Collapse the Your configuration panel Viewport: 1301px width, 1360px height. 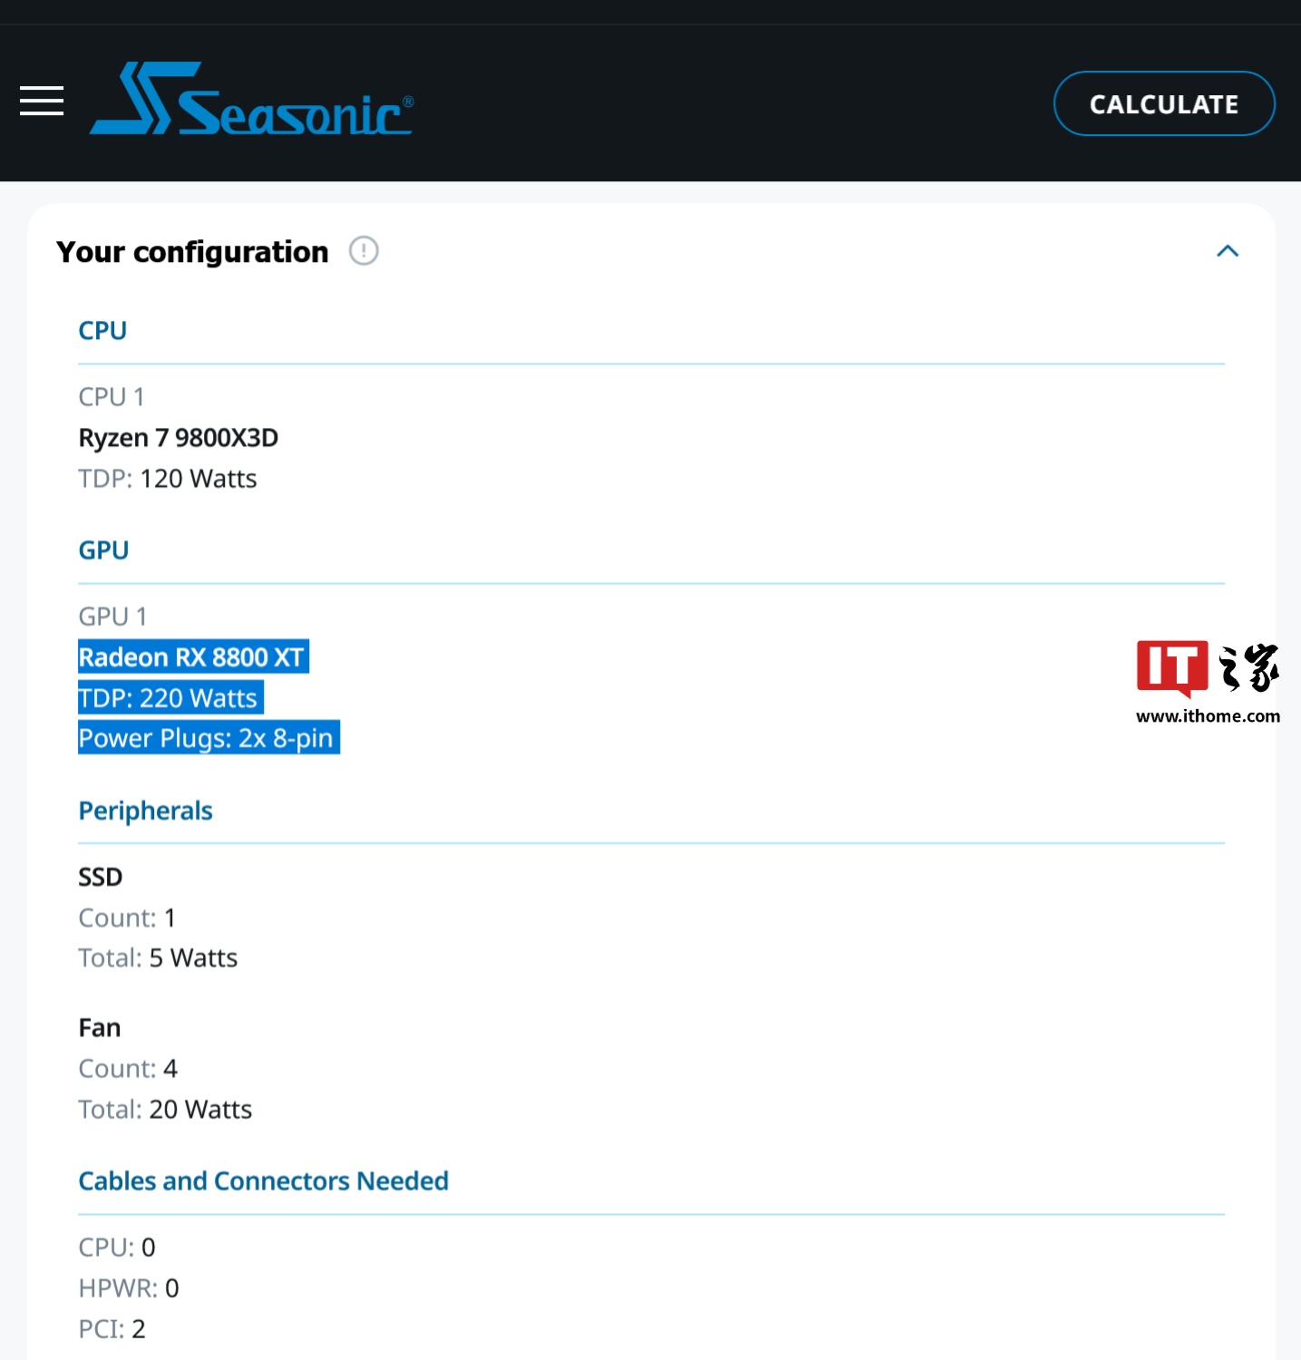click(1227, 251)
